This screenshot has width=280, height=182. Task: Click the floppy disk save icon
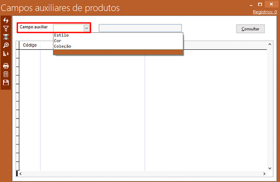[x=6, y=82]
